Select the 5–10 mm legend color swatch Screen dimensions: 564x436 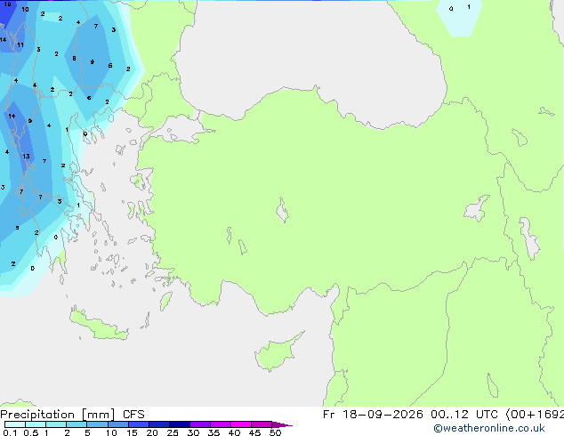[x=97, y=424]
